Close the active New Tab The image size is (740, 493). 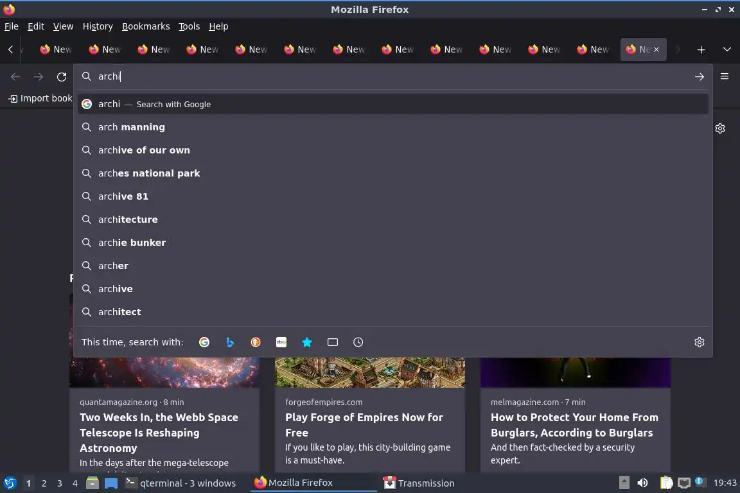pos(656,49)
